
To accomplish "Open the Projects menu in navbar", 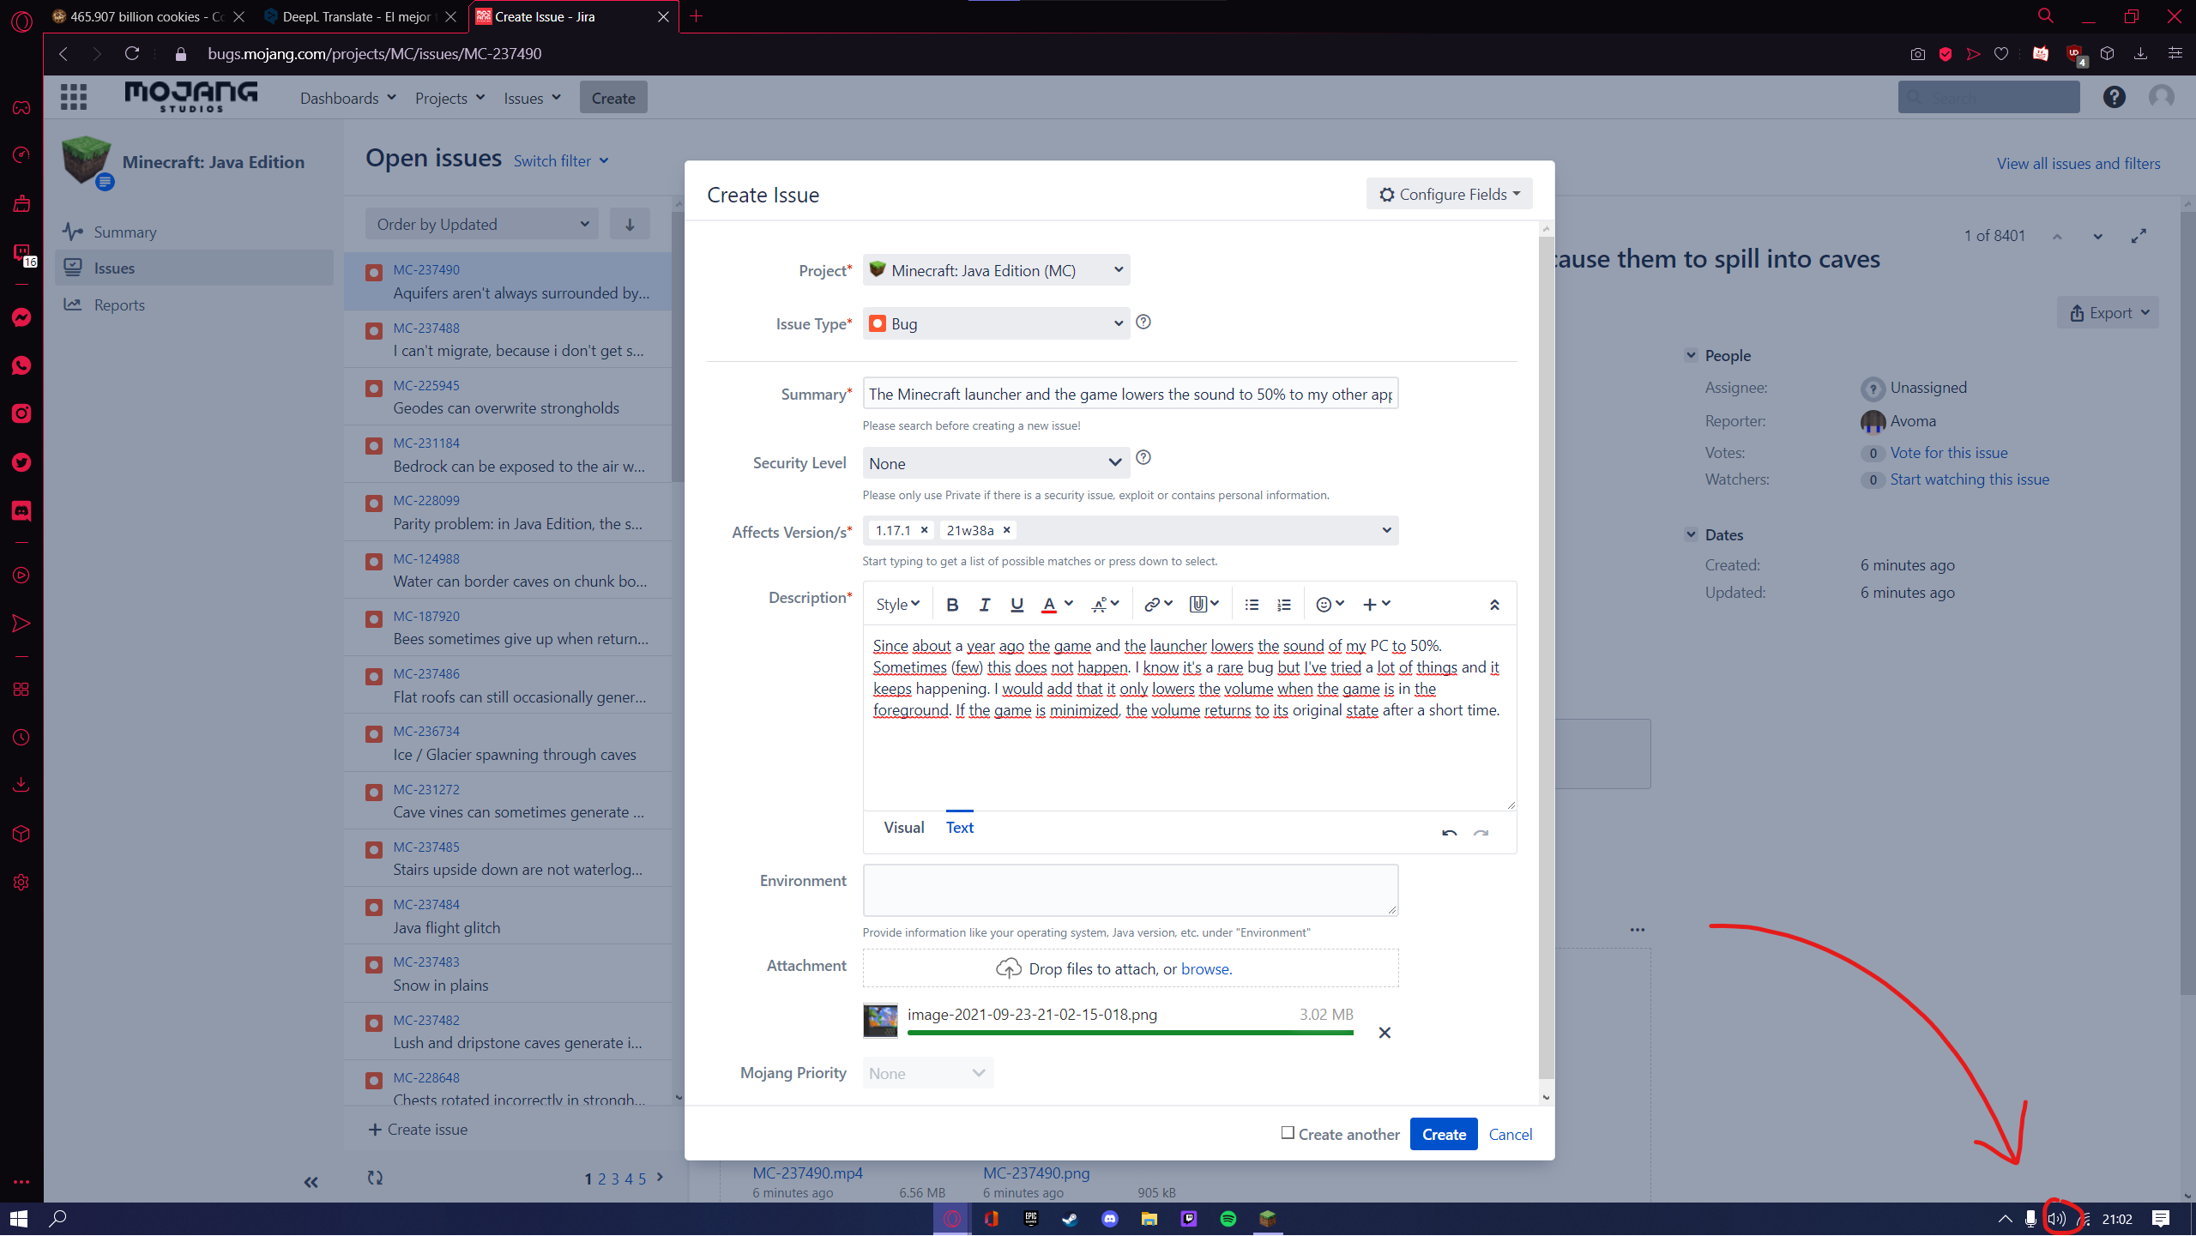I will [x=449, y=99].
